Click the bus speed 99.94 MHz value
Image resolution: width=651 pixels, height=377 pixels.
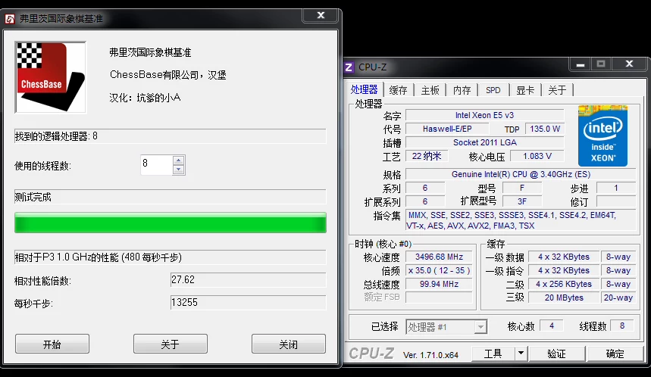pos(439,285)
